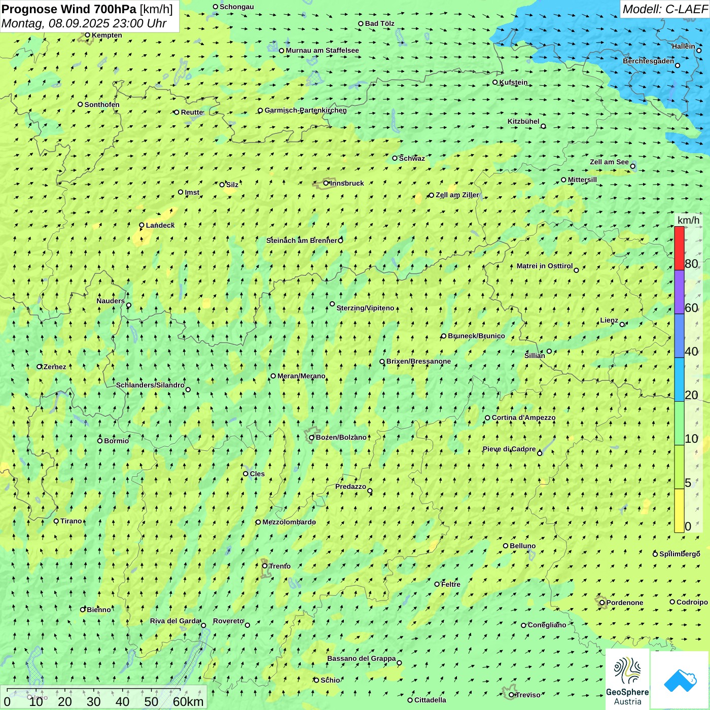Select the red 80+ km/h legend color
This screenshot has height=710, width=710.
(679, 248)
